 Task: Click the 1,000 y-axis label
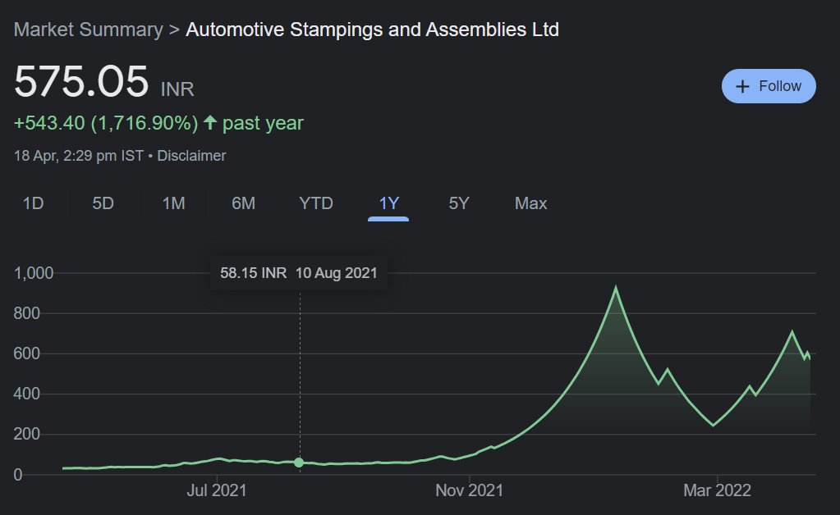click(x=33, y=273)
